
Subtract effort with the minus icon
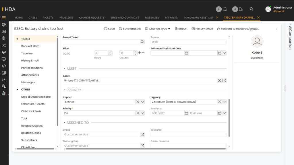143,53
